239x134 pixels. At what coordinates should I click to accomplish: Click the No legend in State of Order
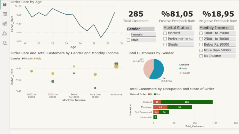pos(150,94)
